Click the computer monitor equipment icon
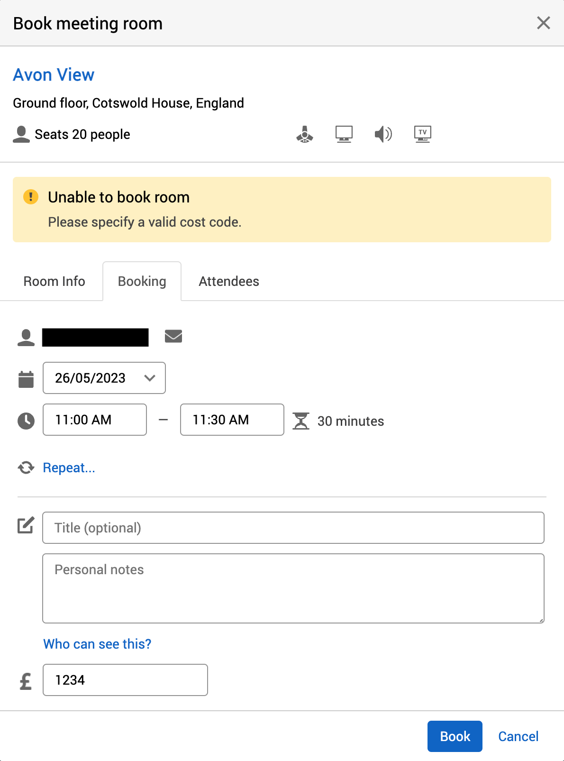Viewport: 564px width, 761px height. 344,135
